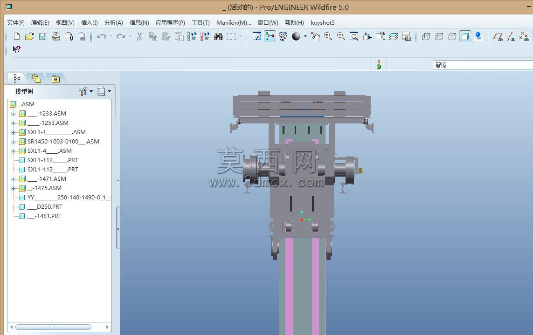Cut selection with the scissors icon
The image size is (533, 335).
coord(139,36)
